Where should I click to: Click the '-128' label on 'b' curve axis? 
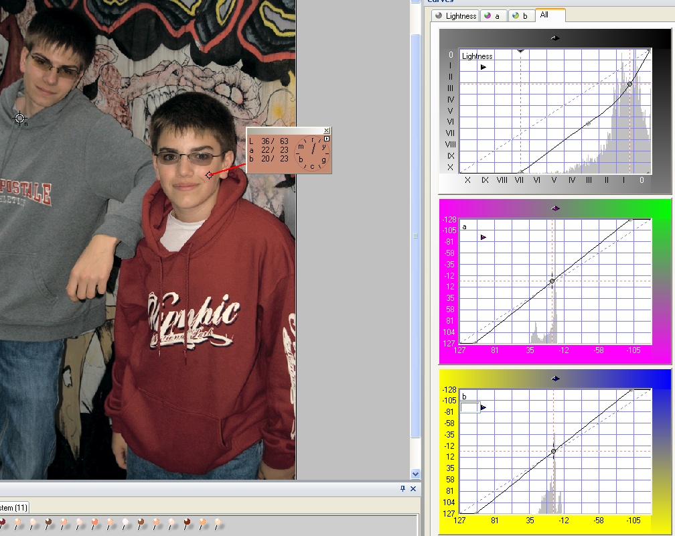(449, 390)
